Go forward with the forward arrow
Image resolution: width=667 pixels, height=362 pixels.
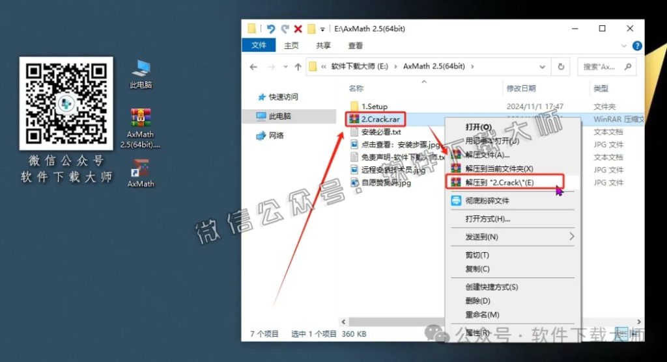click(x=272, y=67)
